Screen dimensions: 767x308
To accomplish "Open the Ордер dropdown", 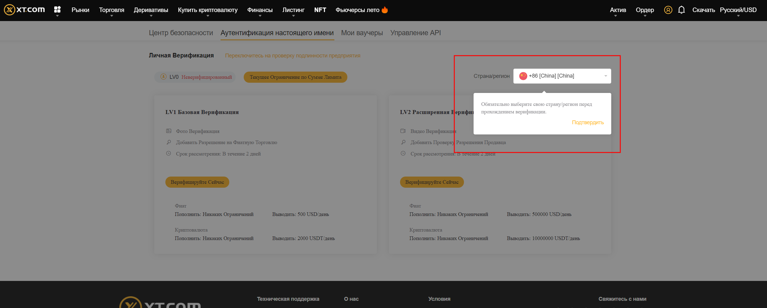I will [645, 10].
